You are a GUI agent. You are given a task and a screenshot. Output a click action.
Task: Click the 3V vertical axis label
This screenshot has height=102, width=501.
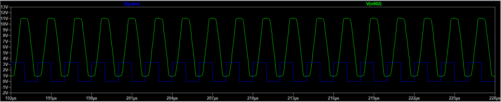[6, 64]
